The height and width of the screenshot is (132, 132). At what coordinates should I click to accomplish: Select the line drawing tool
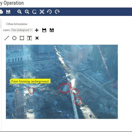tap(7, 38)
